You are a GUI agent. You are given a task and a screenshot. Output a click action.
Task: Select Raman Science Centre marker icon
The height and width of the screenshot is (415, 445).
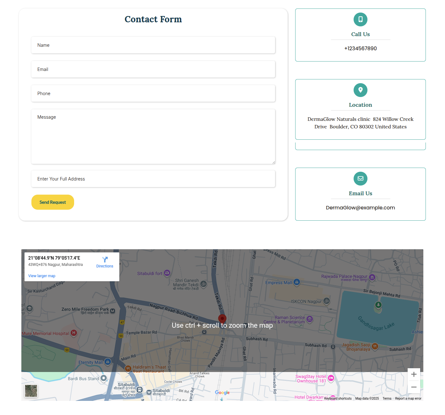(310, 319)
